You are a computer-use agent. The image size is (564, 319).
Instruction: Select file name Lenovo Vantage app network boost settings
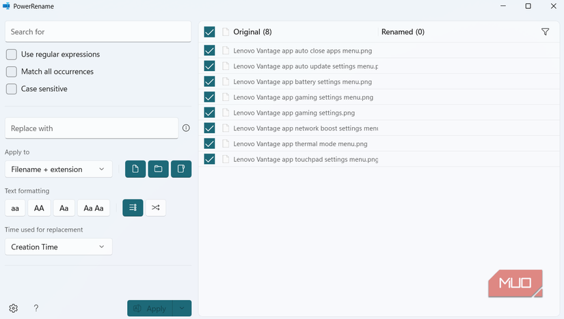click(x=306, y=128)
